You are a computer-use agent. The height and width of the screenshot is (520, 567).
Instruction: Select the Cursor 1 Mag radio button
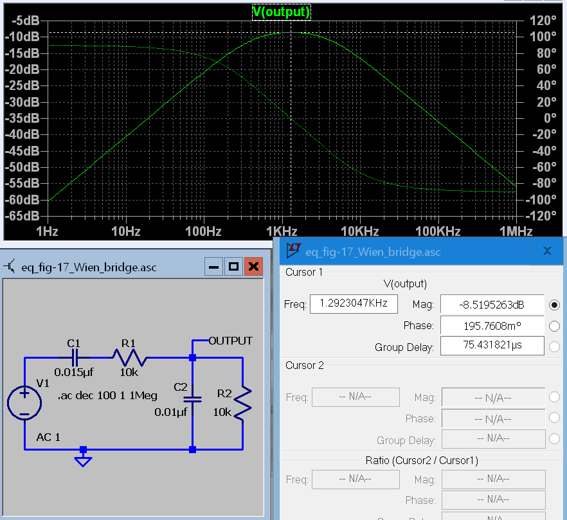(x=555, y=304)
